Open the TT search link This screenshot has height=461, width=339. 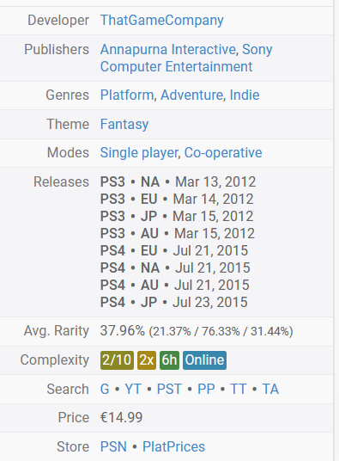click(238, 390)
